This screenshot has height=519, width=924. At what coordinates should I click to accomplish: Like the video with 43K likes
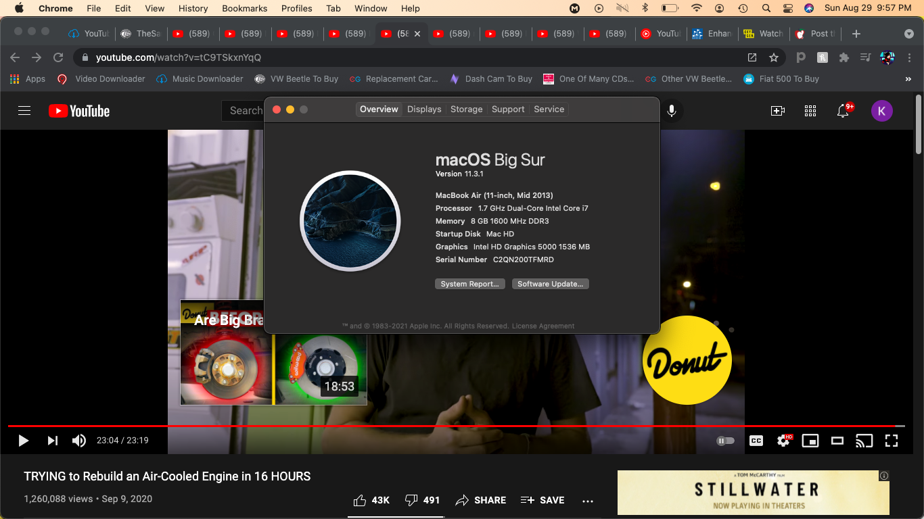[371, 500]
